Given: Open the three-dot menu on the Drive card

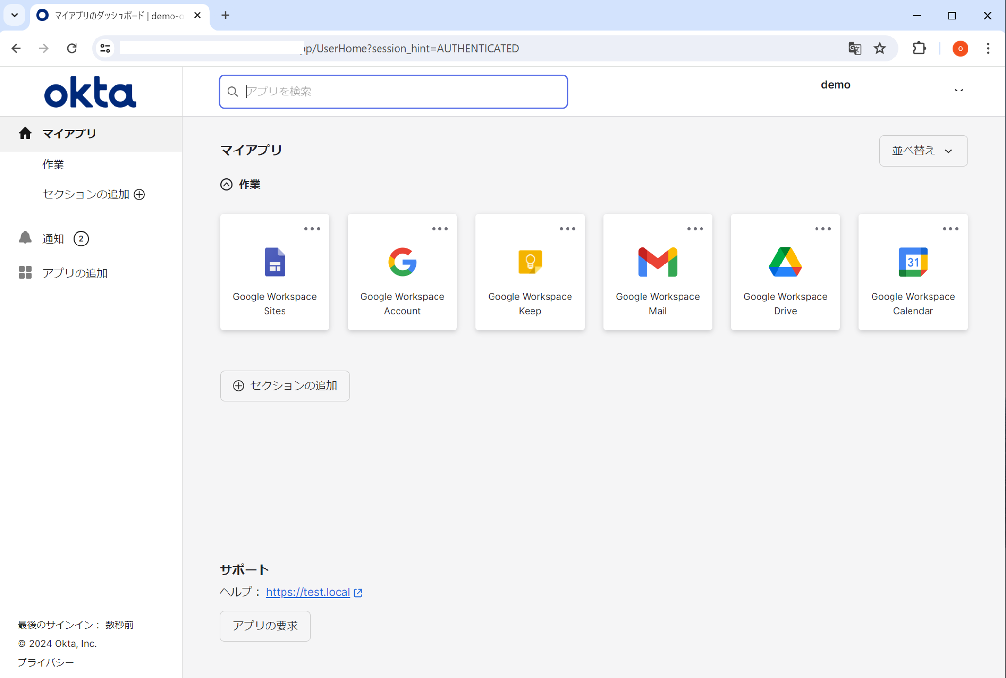Looking at the screenshot, I should click(823, 229).
